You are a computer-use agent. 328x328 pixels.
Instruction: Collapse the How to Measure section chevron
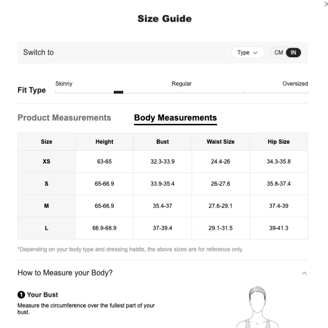tap(304, 273)
